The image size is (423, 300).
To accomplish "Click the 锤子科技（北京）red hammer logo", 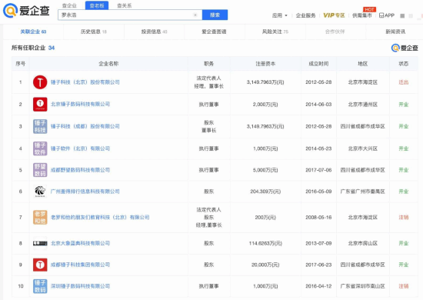I will (x=40, y=82).
